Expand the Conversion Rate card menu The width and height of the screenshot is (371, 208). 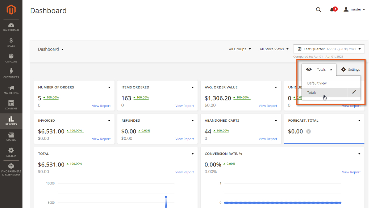pos(359,154)
